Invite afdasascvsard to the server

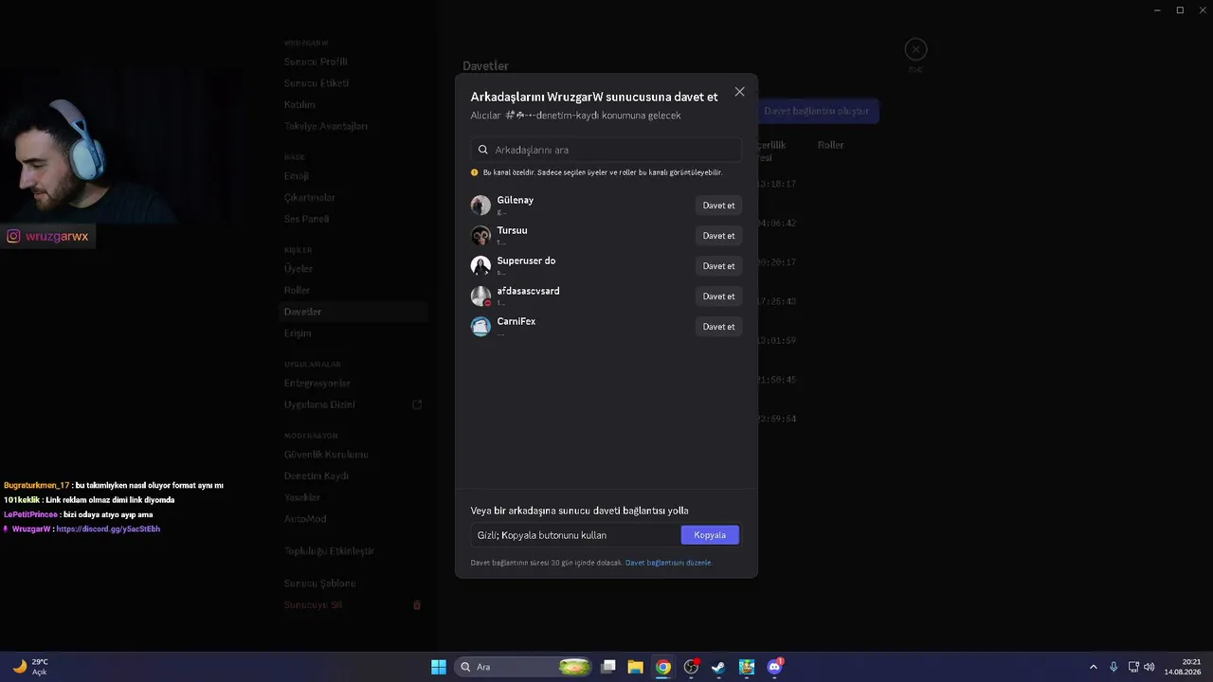718,296
